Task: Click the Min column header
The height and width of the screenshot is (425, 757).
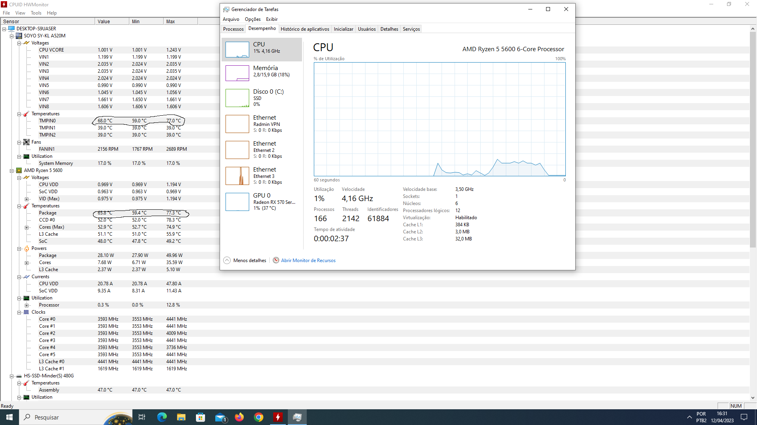Action: pyautogui.click(x=146, y=21)
